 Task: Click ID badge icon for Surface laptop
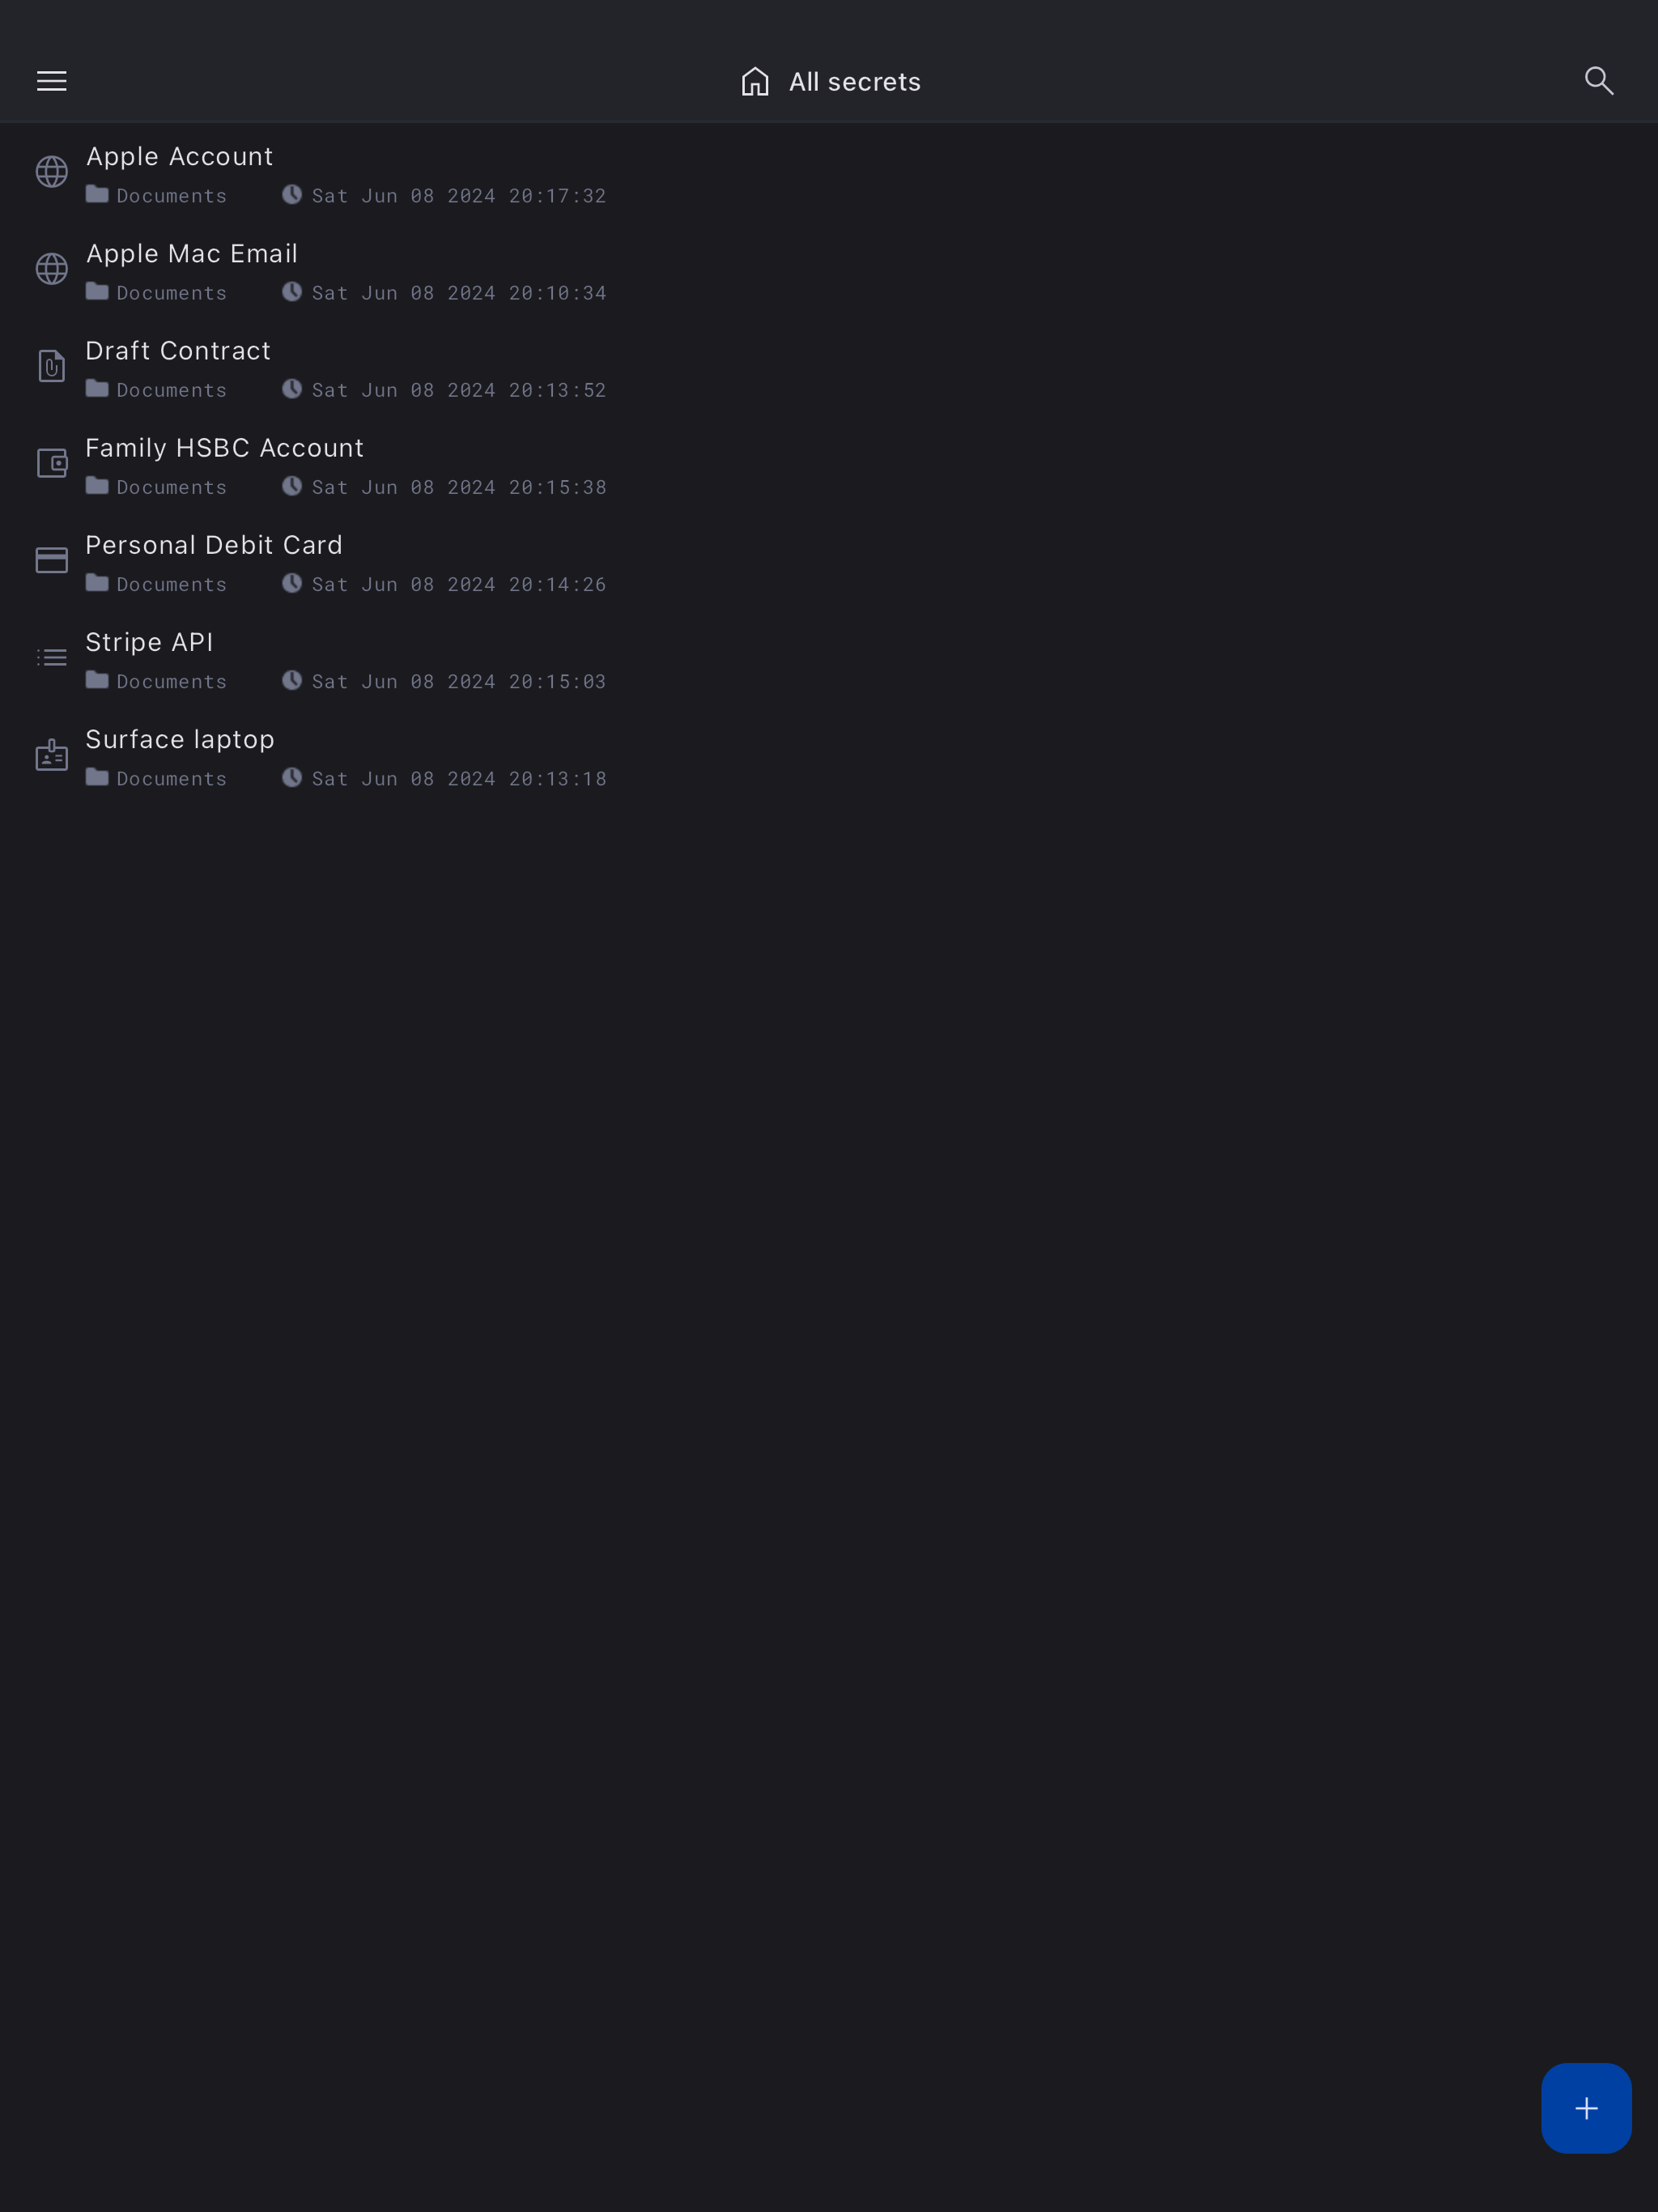point(52,754)
